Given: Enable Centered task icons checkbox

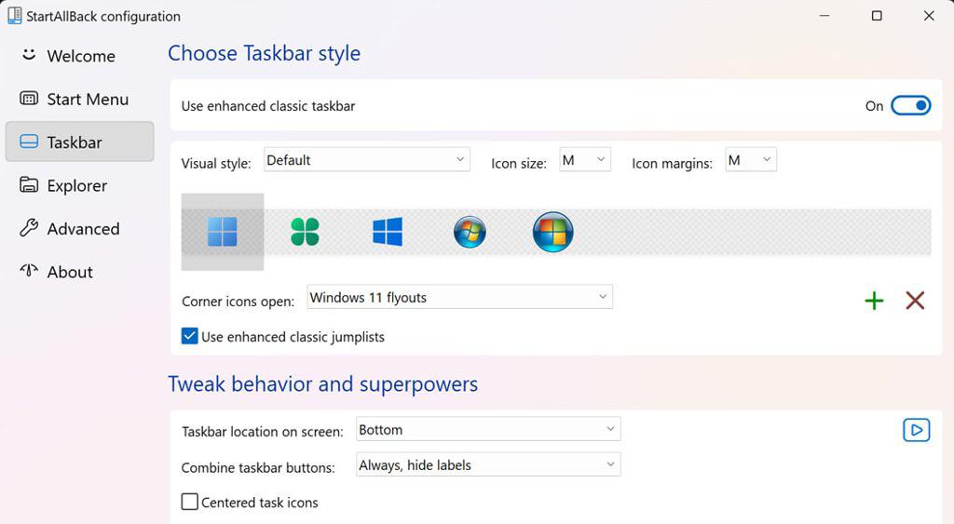Looking at the screenshot, I should tap(189, 502).
